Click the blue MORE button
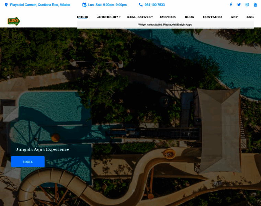 point(28,162)
